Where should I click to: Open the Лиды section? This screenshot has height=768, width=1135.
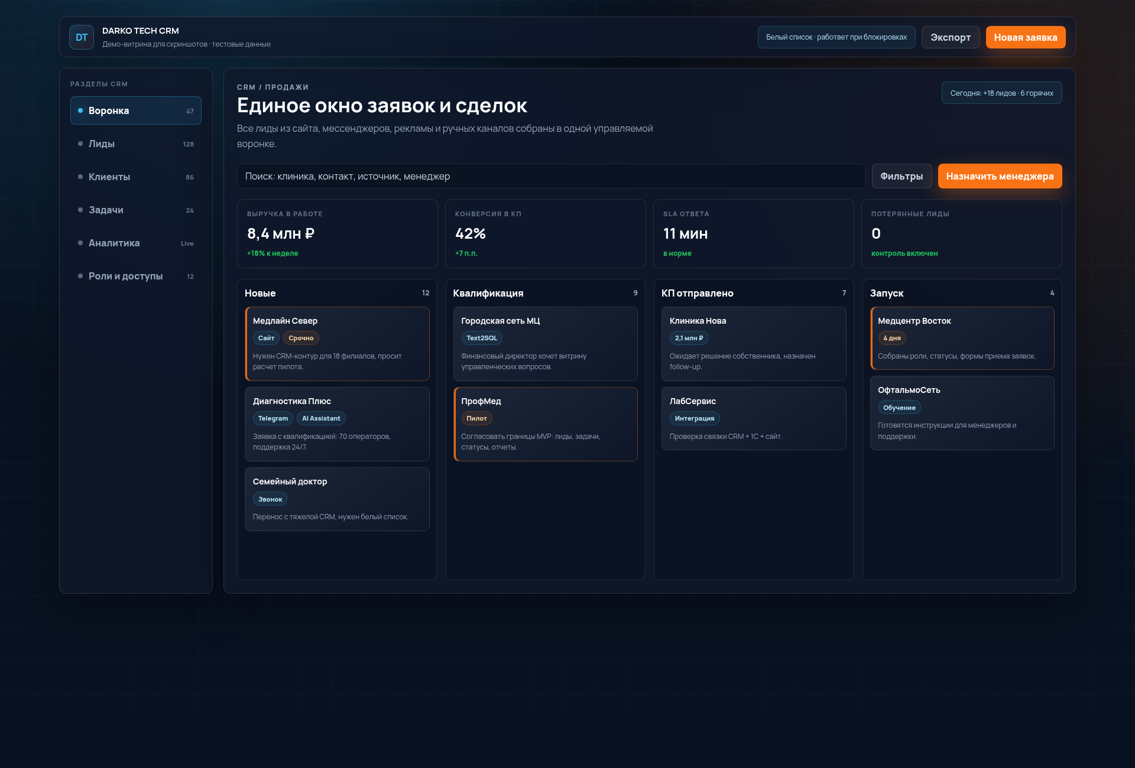136,144
